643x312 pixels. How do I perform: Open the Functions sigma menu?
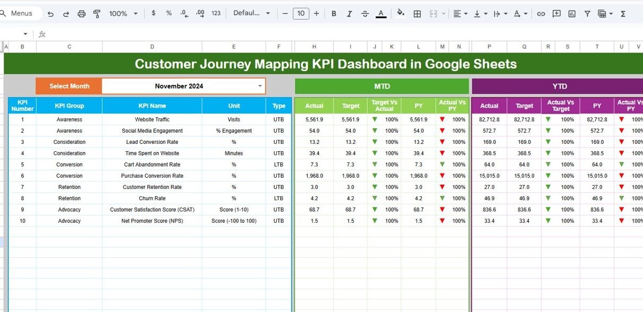pos(623,14)
